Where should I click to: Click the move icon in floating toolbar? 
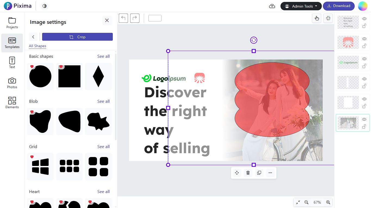pos(237,173)
